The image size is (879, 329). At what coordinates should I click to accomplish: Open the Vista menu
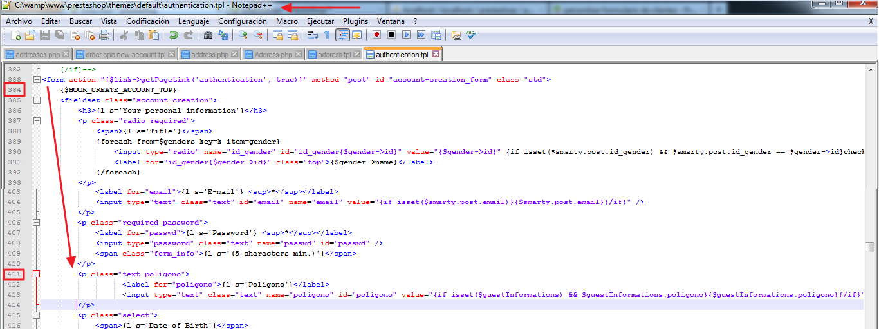(x=109, y=21)
